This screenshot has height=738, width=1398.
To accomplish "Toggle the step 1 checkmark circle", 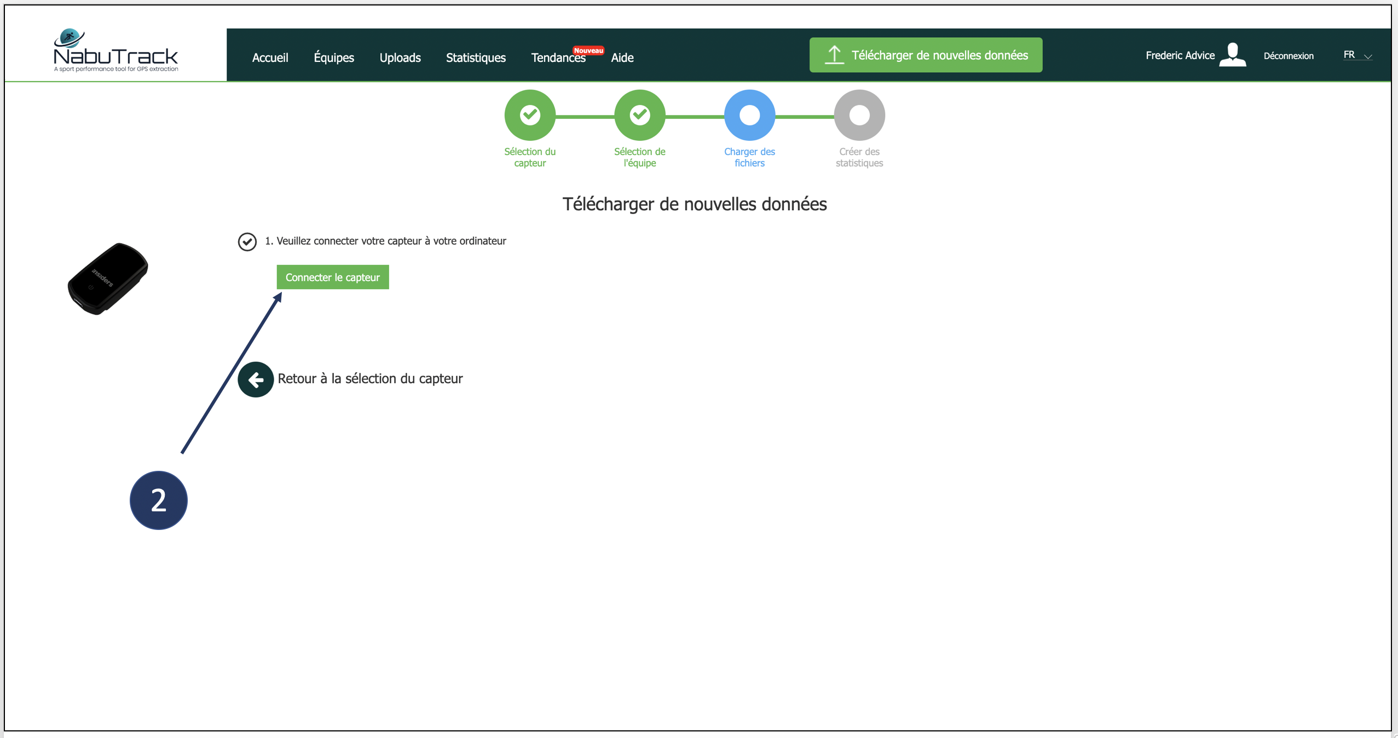I will coord(247,241).
